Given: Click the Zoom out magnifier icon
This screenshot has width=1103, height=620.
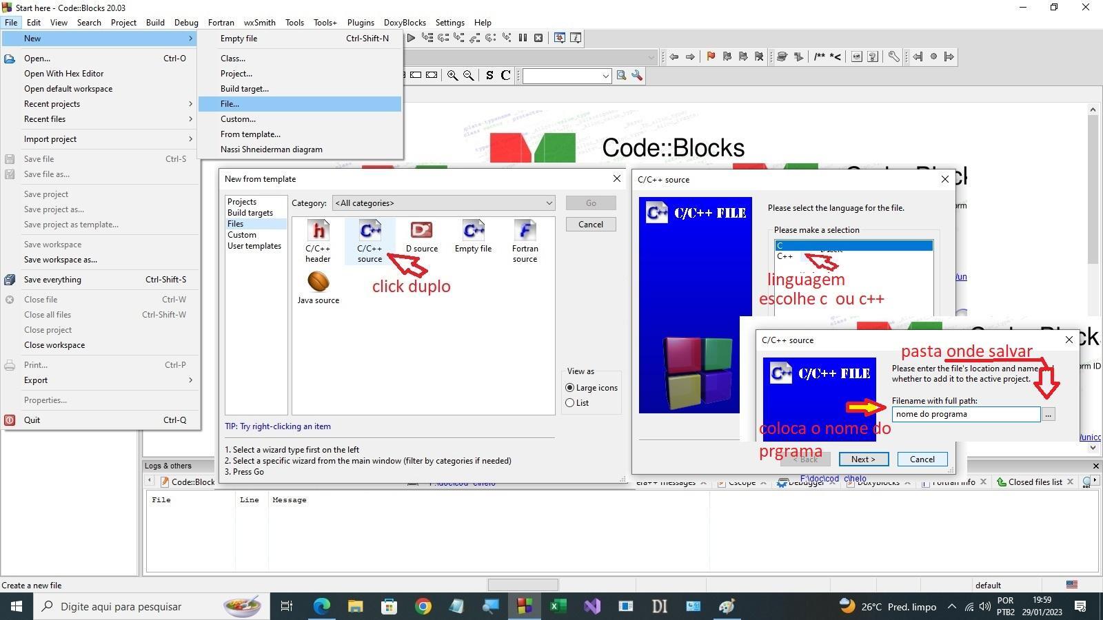Looking at the screenshot, I should coord(468,75).
